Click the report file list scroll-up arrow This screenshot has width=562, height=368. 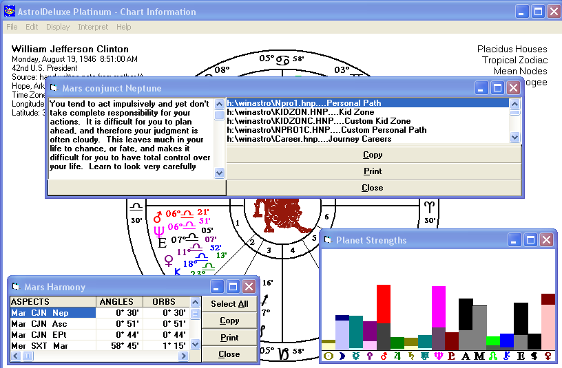pyautogui.click(x=514, y=104)
